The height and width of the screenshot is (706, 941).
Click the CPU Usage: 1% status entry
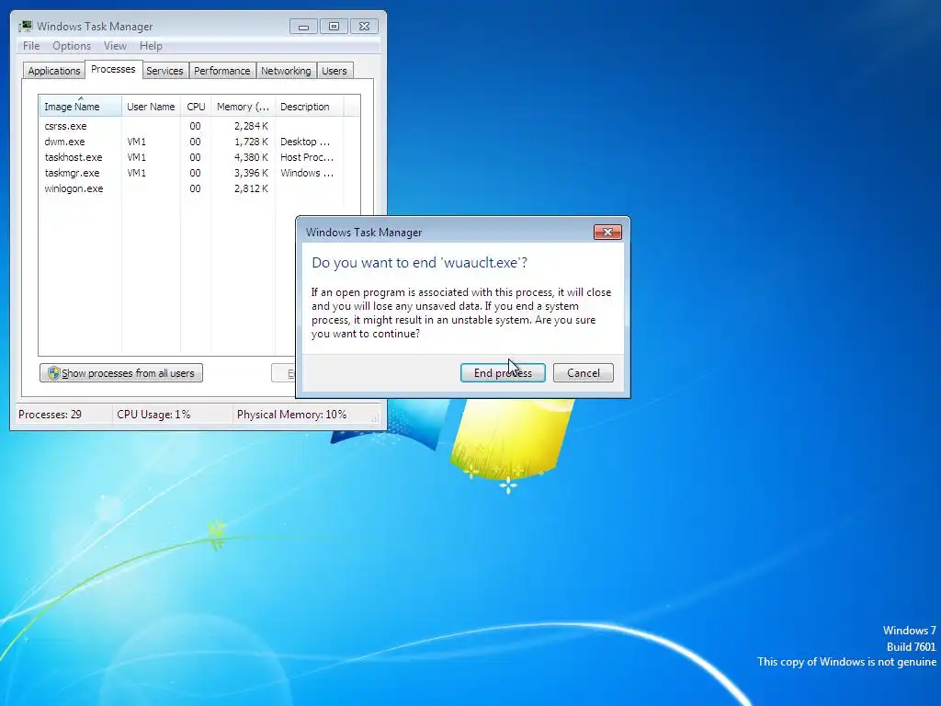click(x=153, y=415)
